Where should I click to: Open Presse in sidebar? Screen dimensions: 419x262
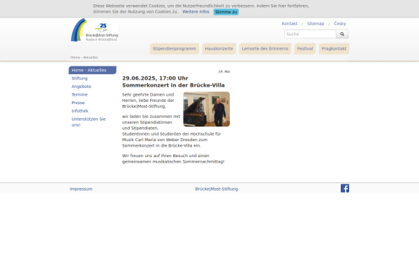pos(78,103)
